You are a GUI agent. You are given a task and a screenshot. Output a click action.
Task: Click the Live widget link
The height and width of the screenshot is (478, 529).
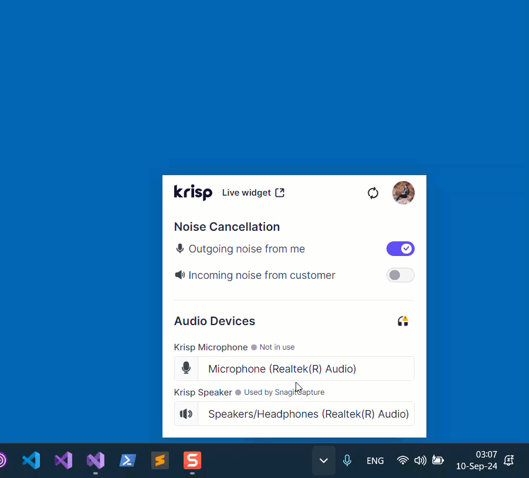[246, 193]
